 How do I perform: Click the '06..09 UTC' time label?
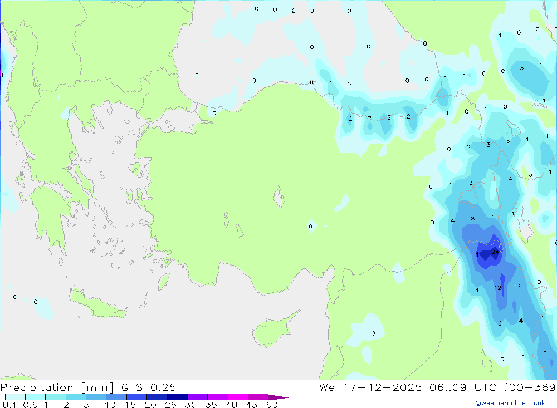click(462, 387)
